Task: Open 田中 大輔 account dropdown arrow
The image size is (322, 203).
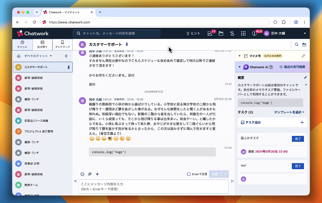Action: 305,33
